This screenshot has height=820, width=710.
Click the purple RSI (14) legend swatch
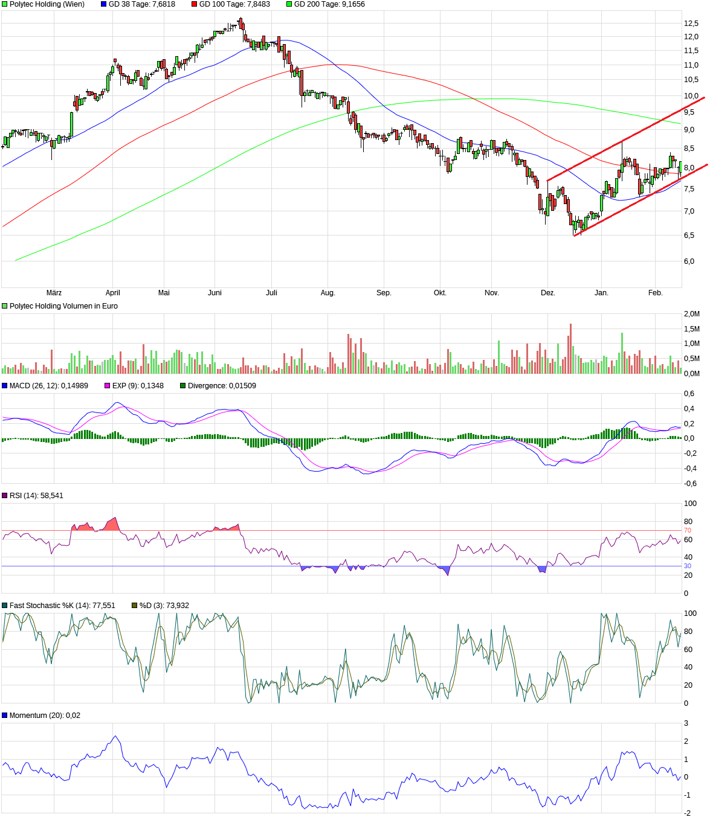click(x=5, y=496)
